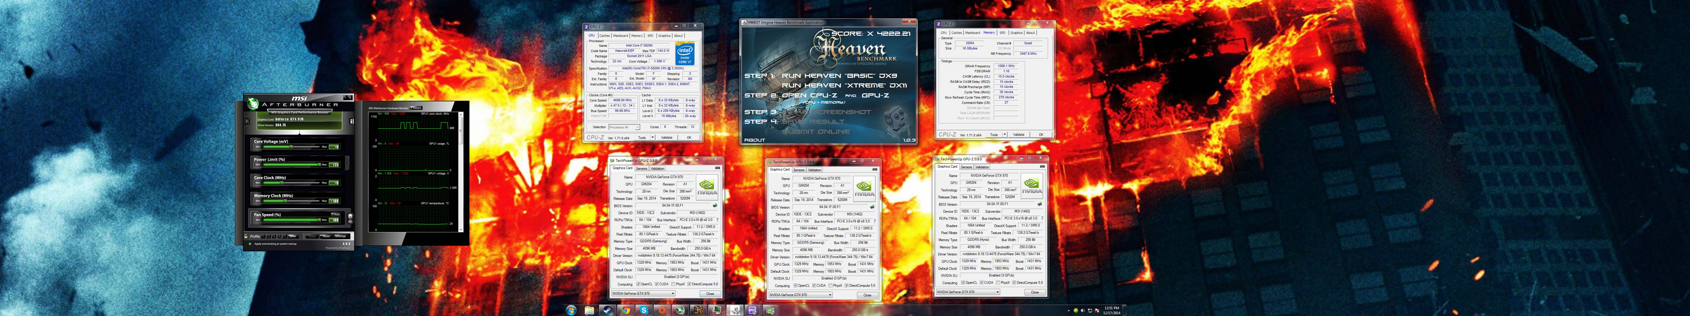The width and height of the screenshot is (1690, 316).
Task: Click Bus Interface question mark in middle GPU-Z
Action: click(x=875, y=221)
